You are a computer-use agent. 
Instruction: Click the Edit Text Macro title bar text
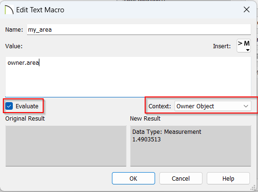[x=40, y=10]
